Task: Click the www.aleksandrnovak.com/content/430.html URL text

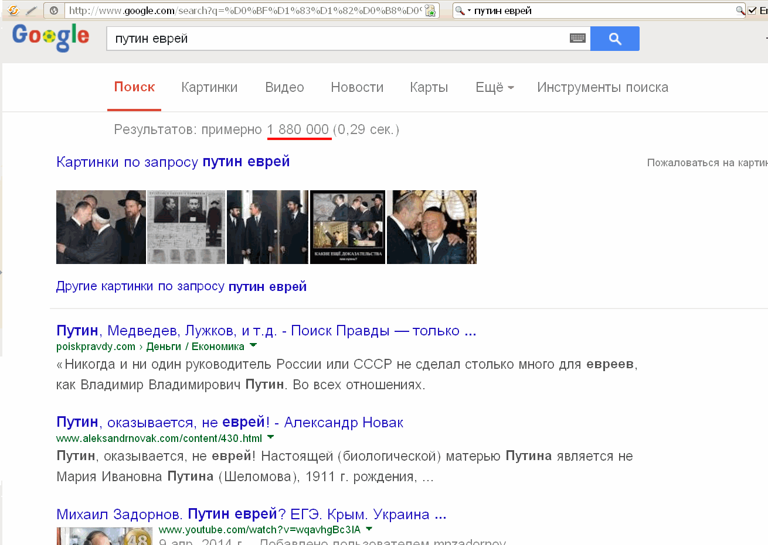Action: tap(159, 438)
